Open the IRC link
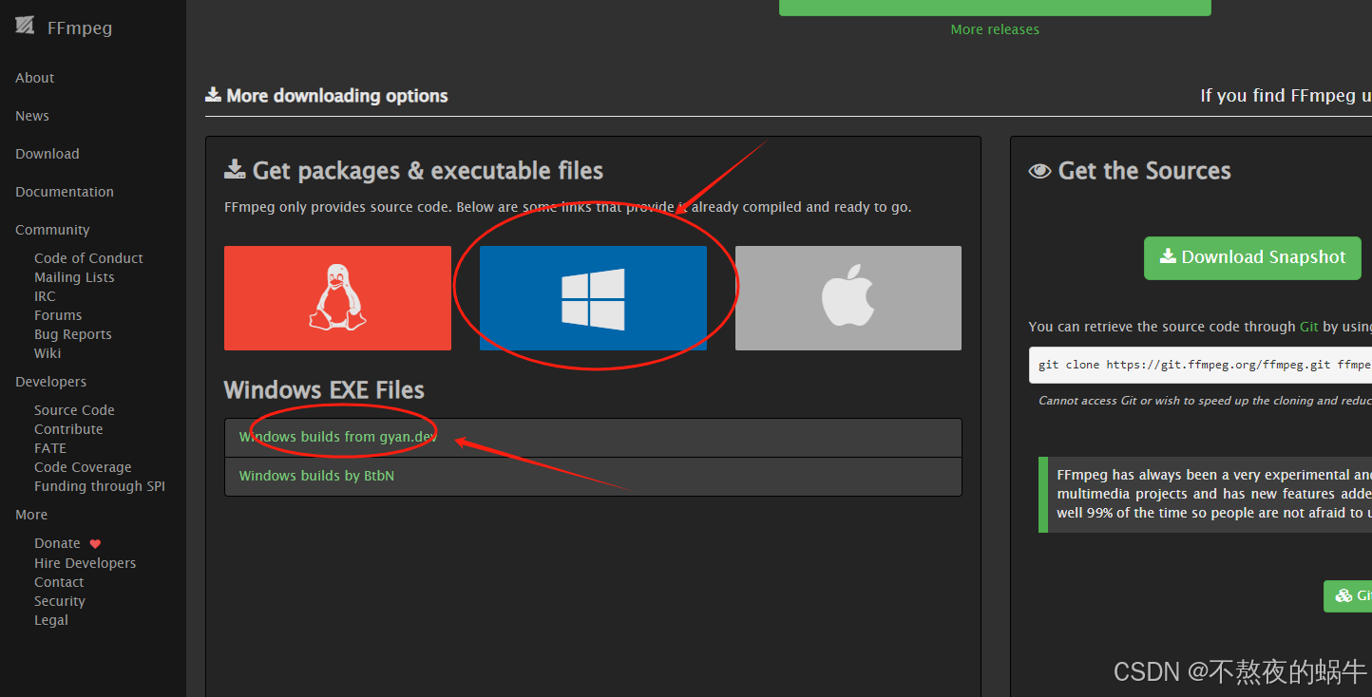The height and width of the screenshot is (697, 1372). (x=45, y=296)
